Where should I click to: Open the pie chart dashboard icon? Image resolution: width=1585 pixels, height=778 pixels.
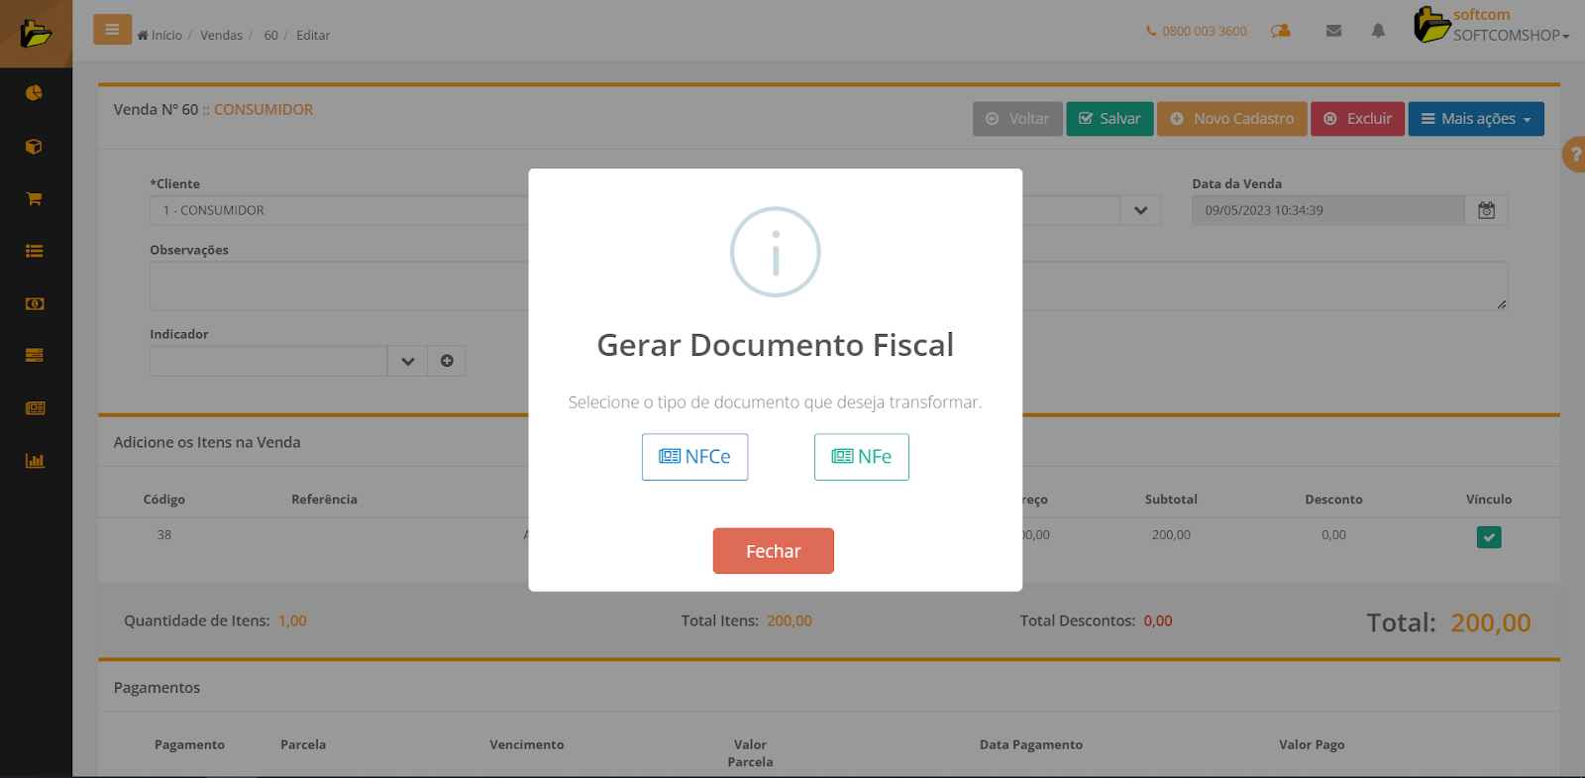tap(35, 93)
